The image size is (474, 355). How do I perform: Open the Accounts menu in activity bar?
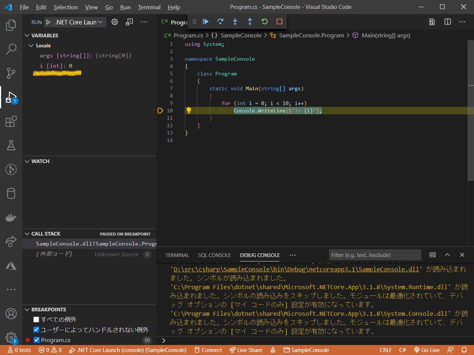(11, 314)
